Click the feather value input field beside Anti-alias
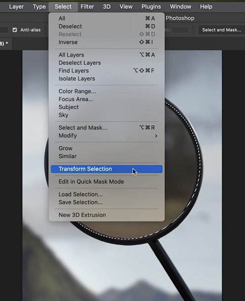The image size is (245, 301). [4, 30]
